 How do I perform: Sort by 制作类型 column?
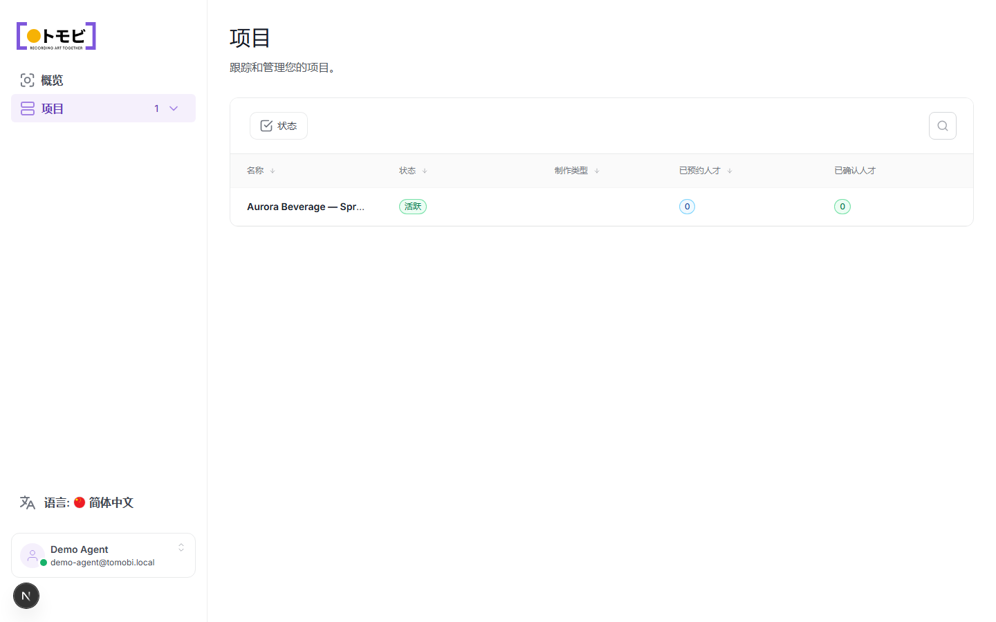coord(577,171)
